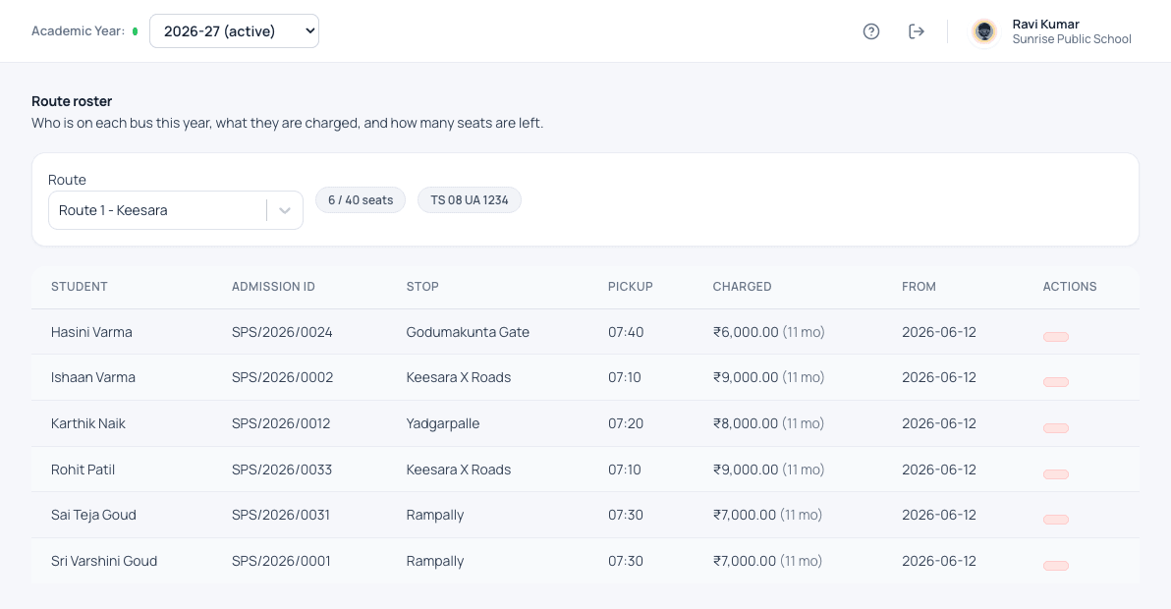Click the action button for Sai Teja Goud
Screen dimensions: 1171x609
coord(1055,520)
